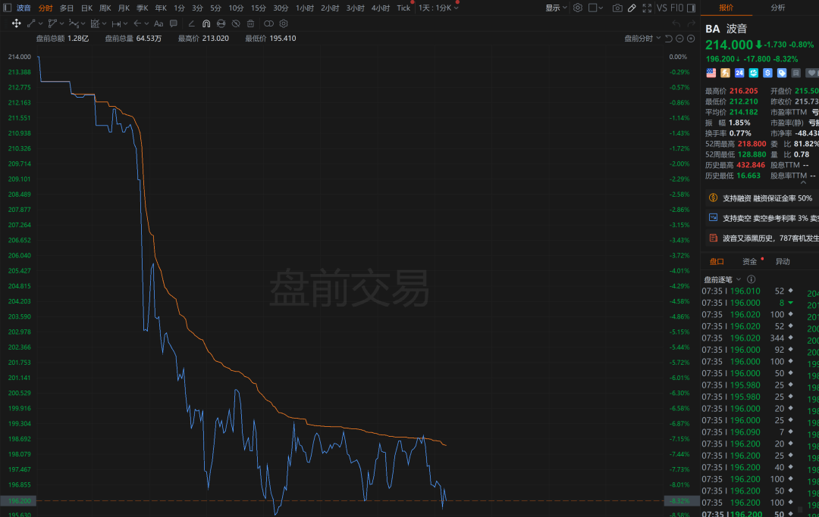The image size is (819, 517).
Task: Select the arrow annotation tool
Action: point(137,23)
